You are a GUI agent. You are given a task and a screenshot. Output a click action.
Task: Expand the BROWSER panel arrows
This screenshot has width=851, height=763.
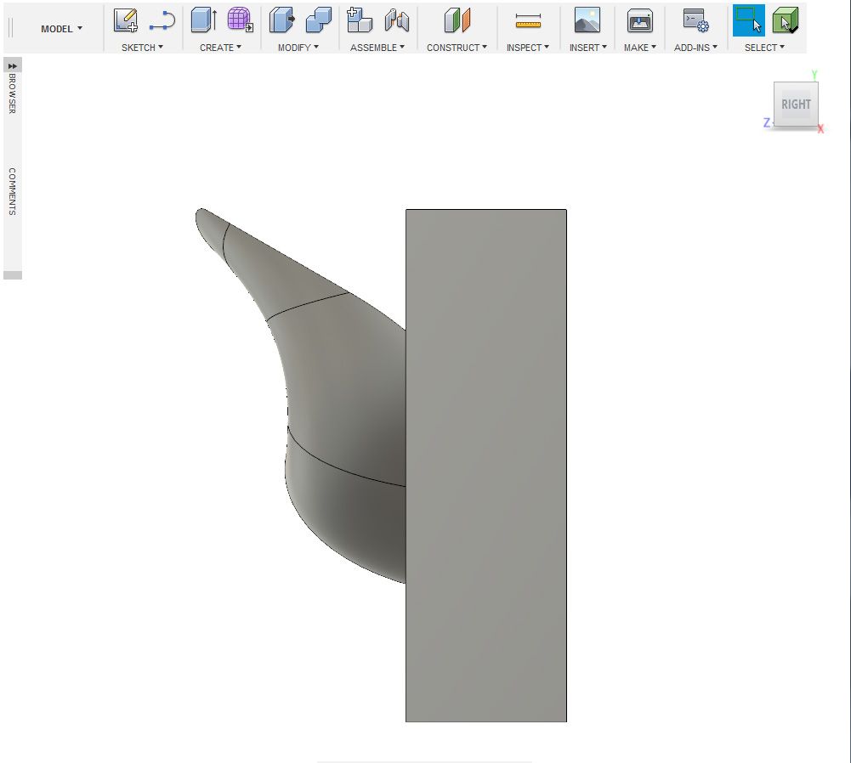[12, 65]
